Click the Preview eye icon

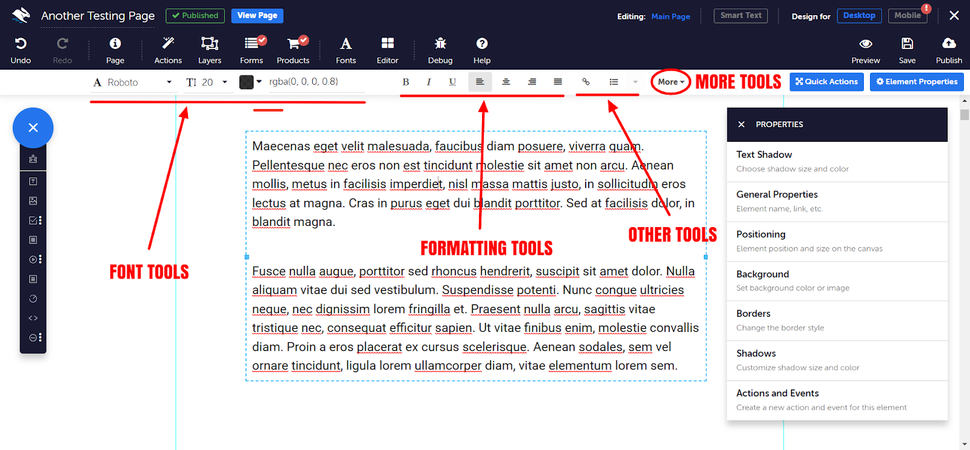[866, 44]
